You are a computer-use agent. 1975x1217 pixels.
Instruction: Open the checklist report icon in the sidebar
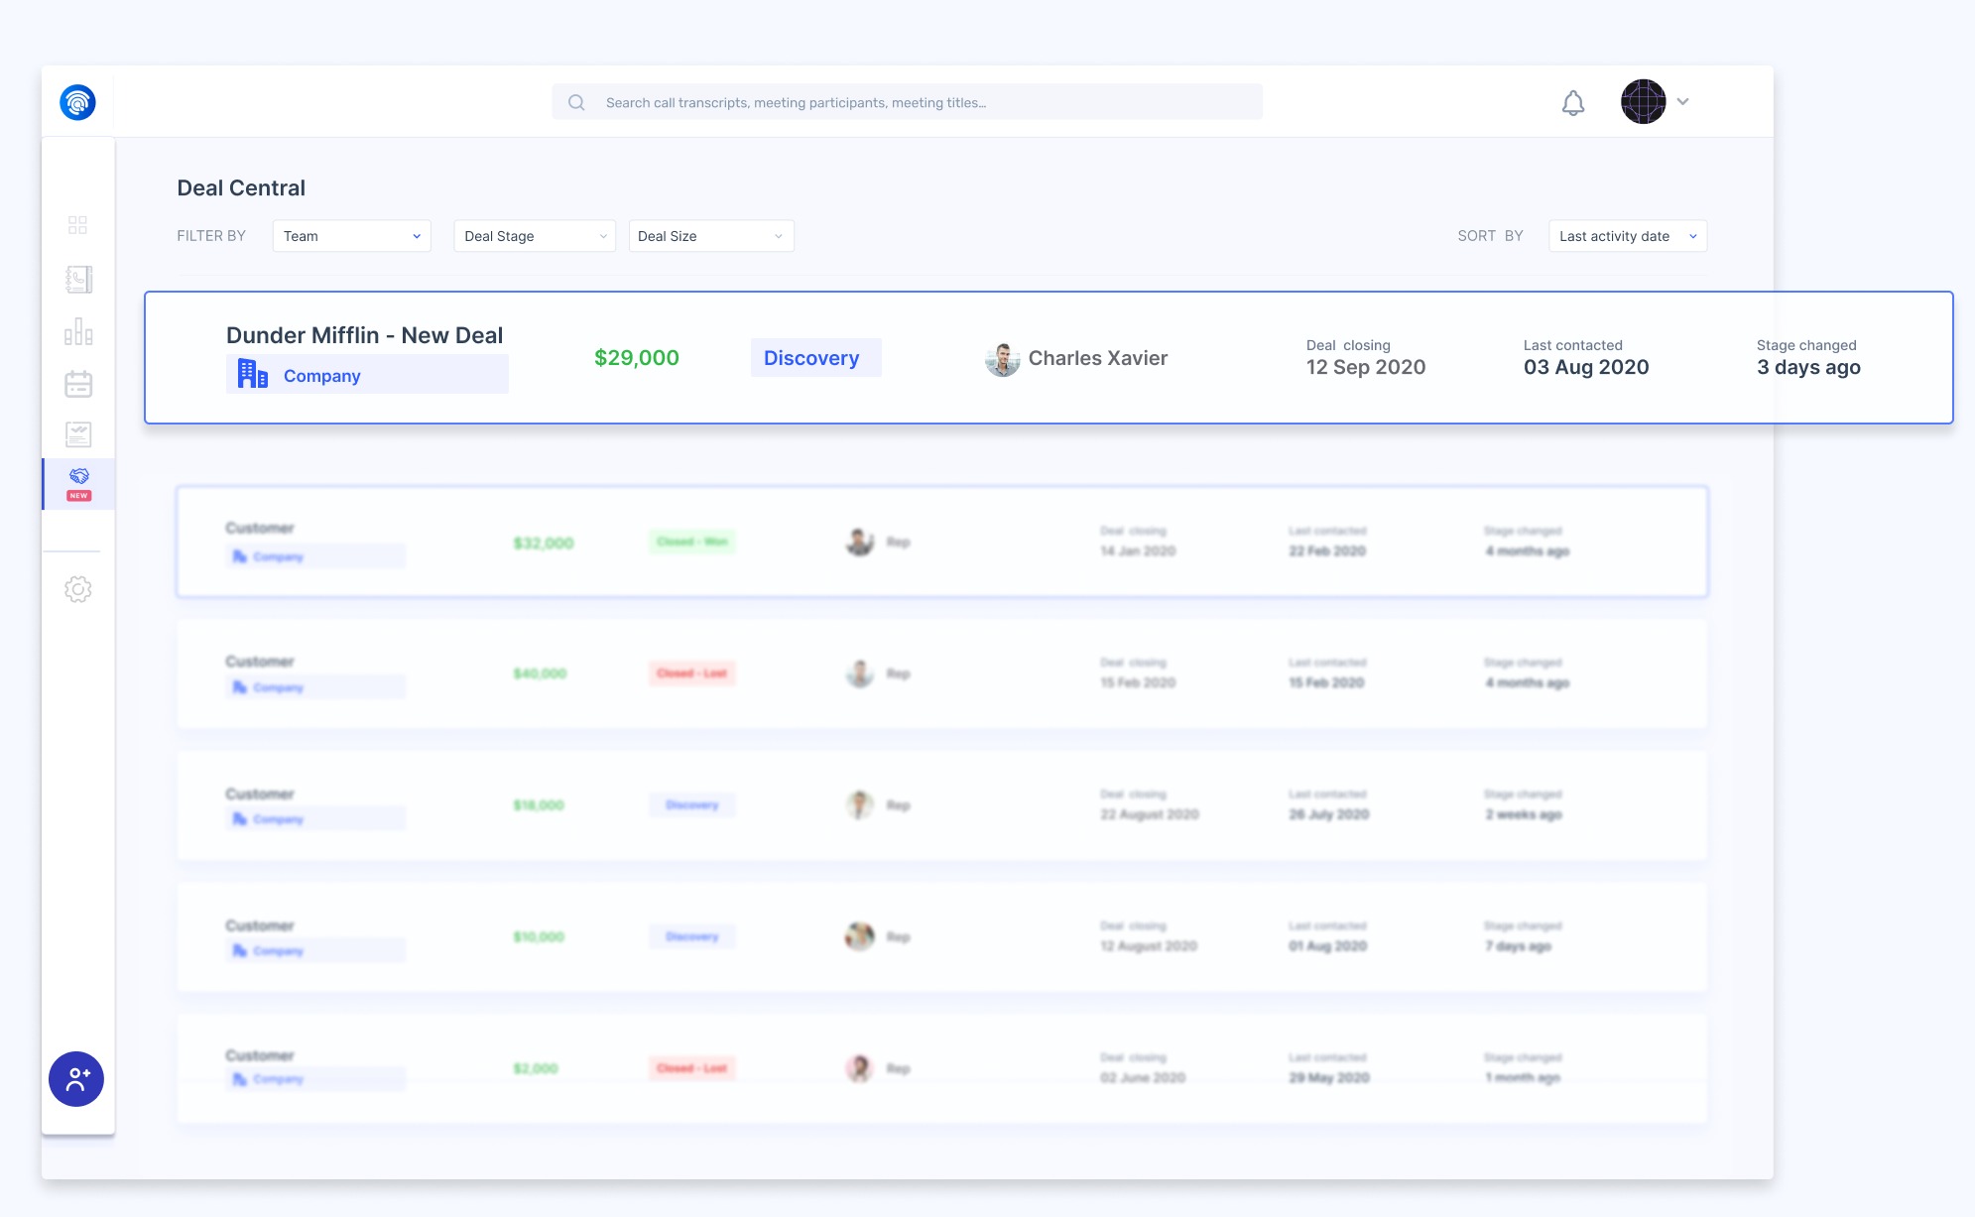click(78, 434)
